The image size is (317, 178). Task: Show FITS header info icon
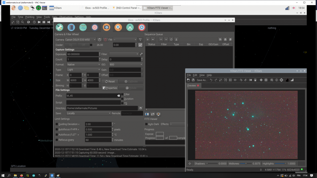click(x=276, y=80)
